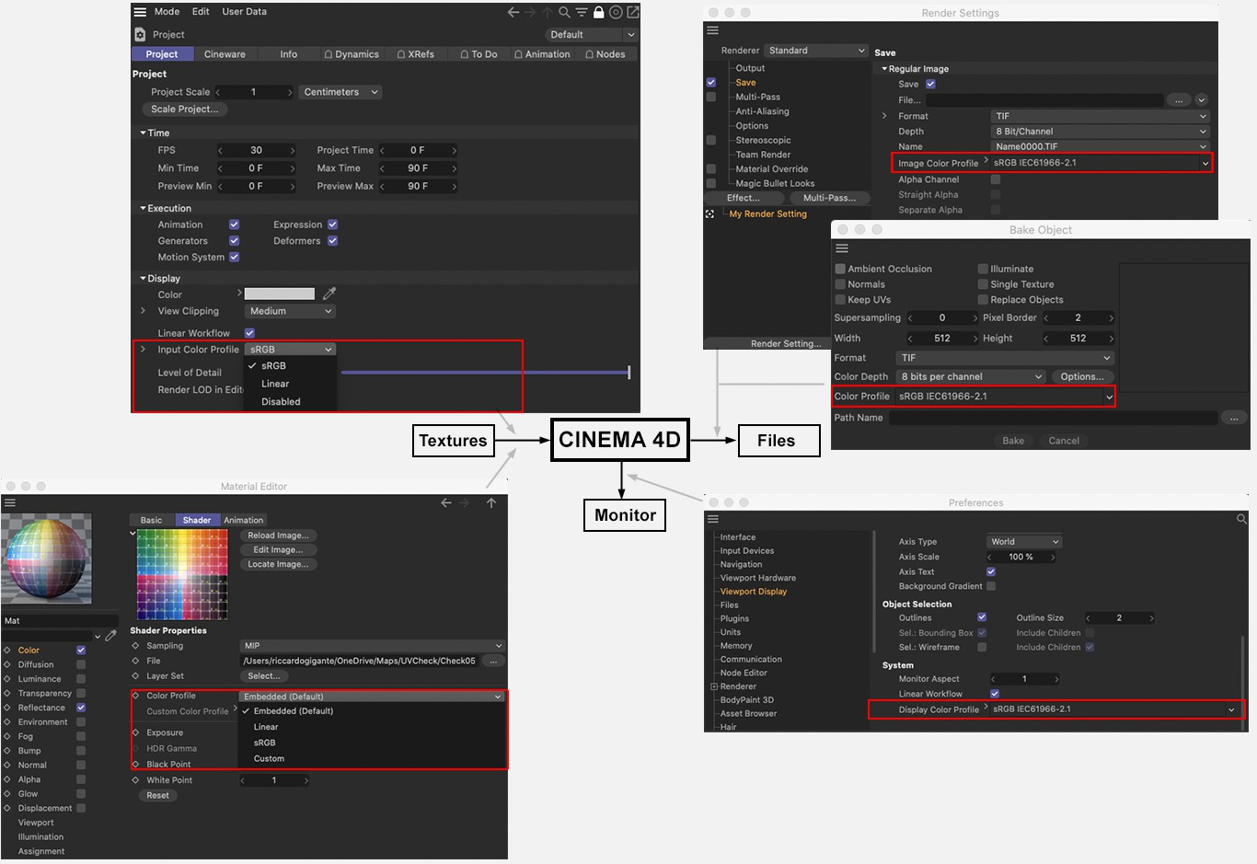The height and width of the screenshot is (864, 1257).
Task: Click the checker texture thumbnail preview
Action: [182, 575]
